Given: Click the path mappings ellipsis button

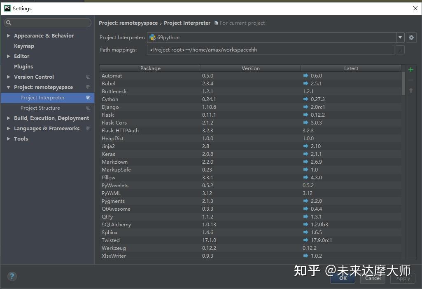Looking at the screenshot, I should tap(400, 50).
